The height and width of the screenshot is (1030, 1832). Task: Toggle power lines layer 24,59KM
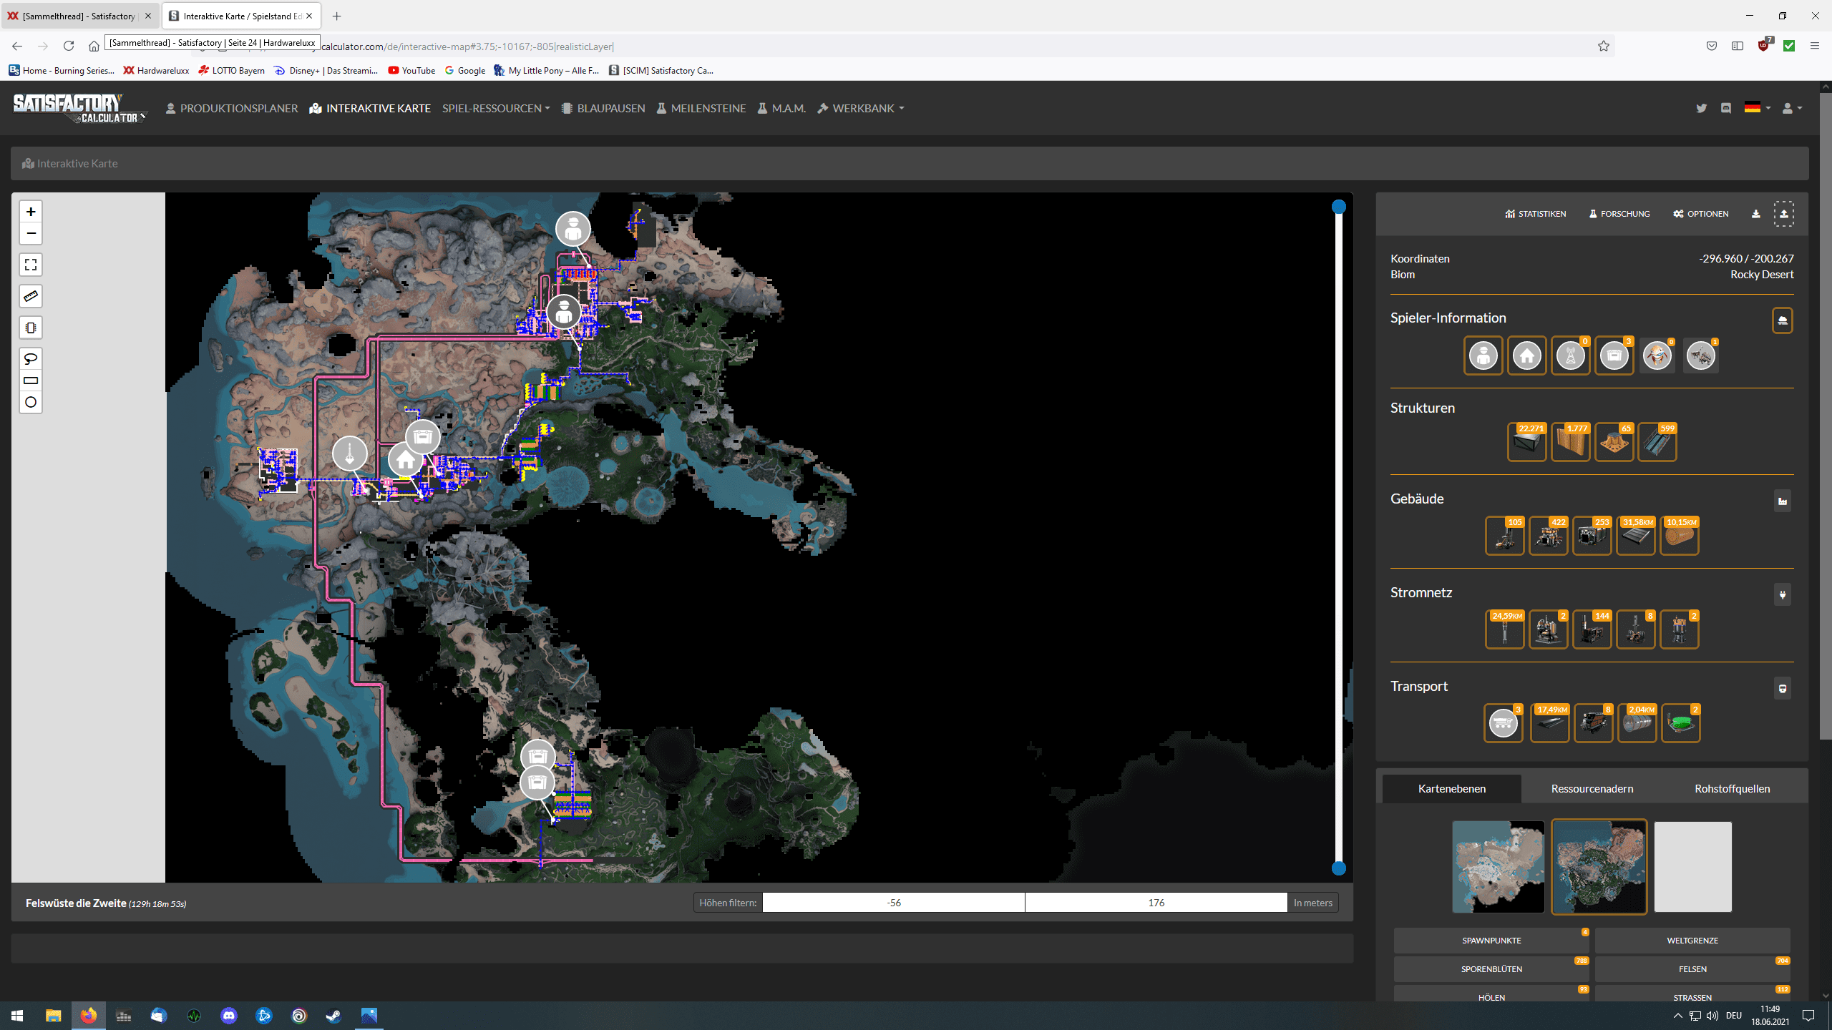[x=1505, y=629]
